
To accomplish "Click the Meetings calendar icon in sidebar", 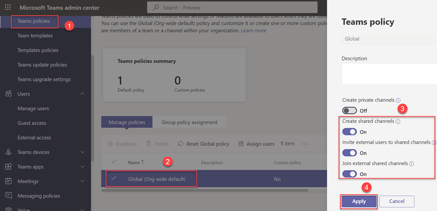I will [x=8, y=181].
